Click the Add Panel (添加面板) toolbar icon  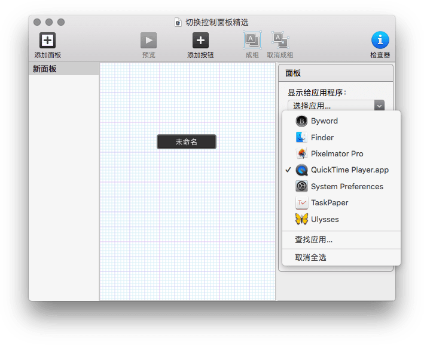click(47, 41)
